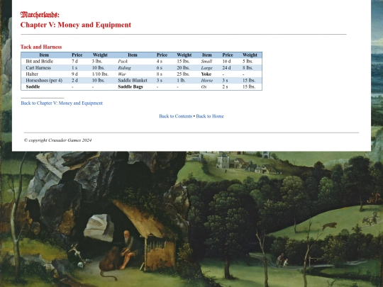Select the bold Yoke cell
383x287 pixels.
click(206, 74)
